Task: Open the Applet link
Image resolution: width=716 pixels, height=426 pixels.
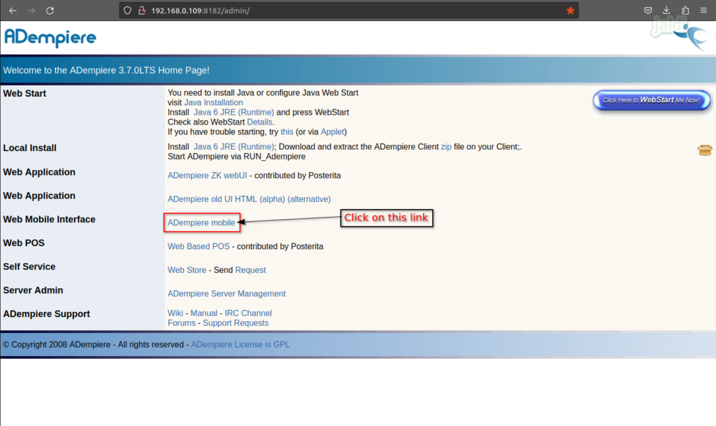Action: [332, 132]
